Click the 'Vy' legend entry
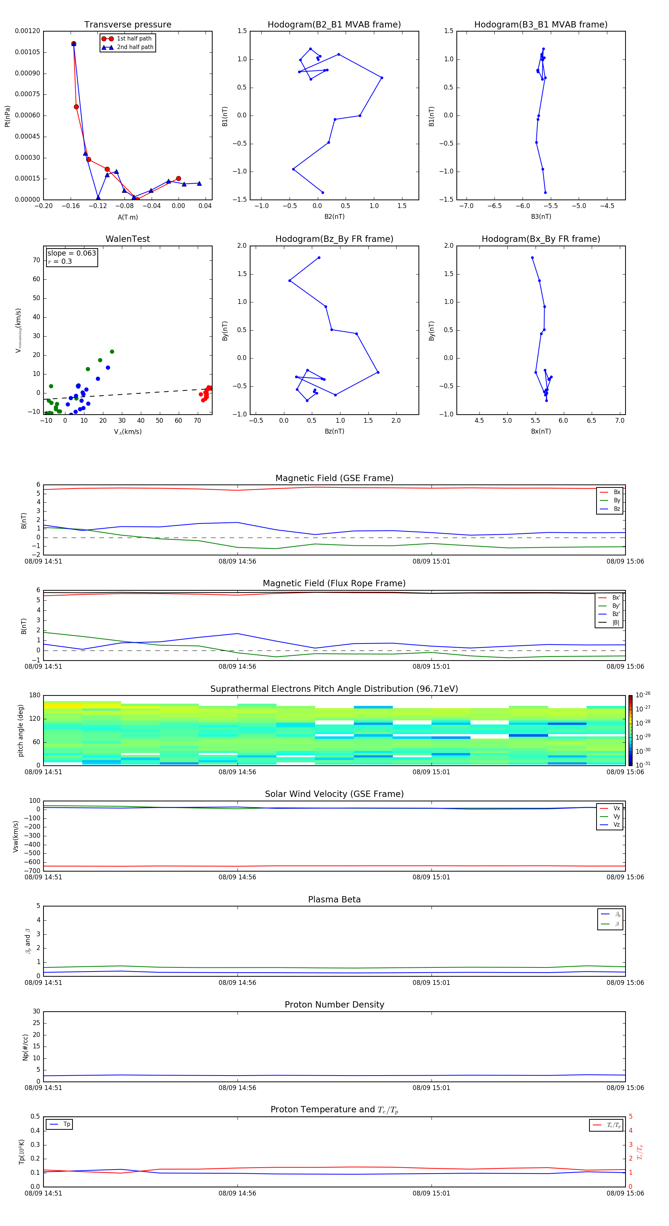 click(x=610, y=816)
